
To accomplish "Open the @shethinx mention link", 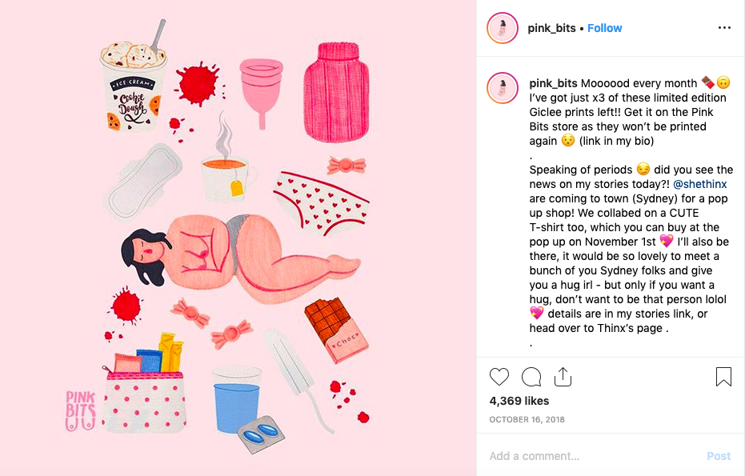I will tap(700, 184).
